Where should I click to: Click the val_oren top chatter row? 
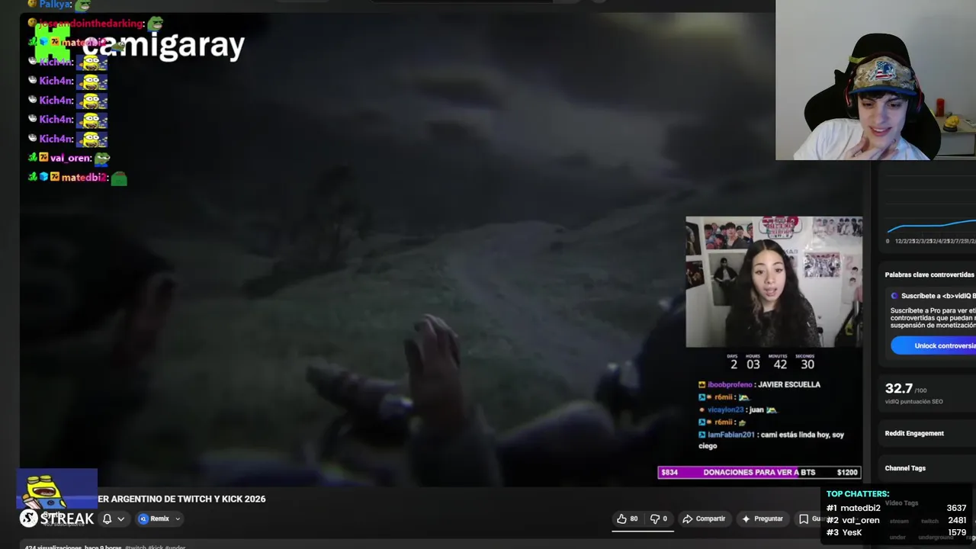click(897, 520)
